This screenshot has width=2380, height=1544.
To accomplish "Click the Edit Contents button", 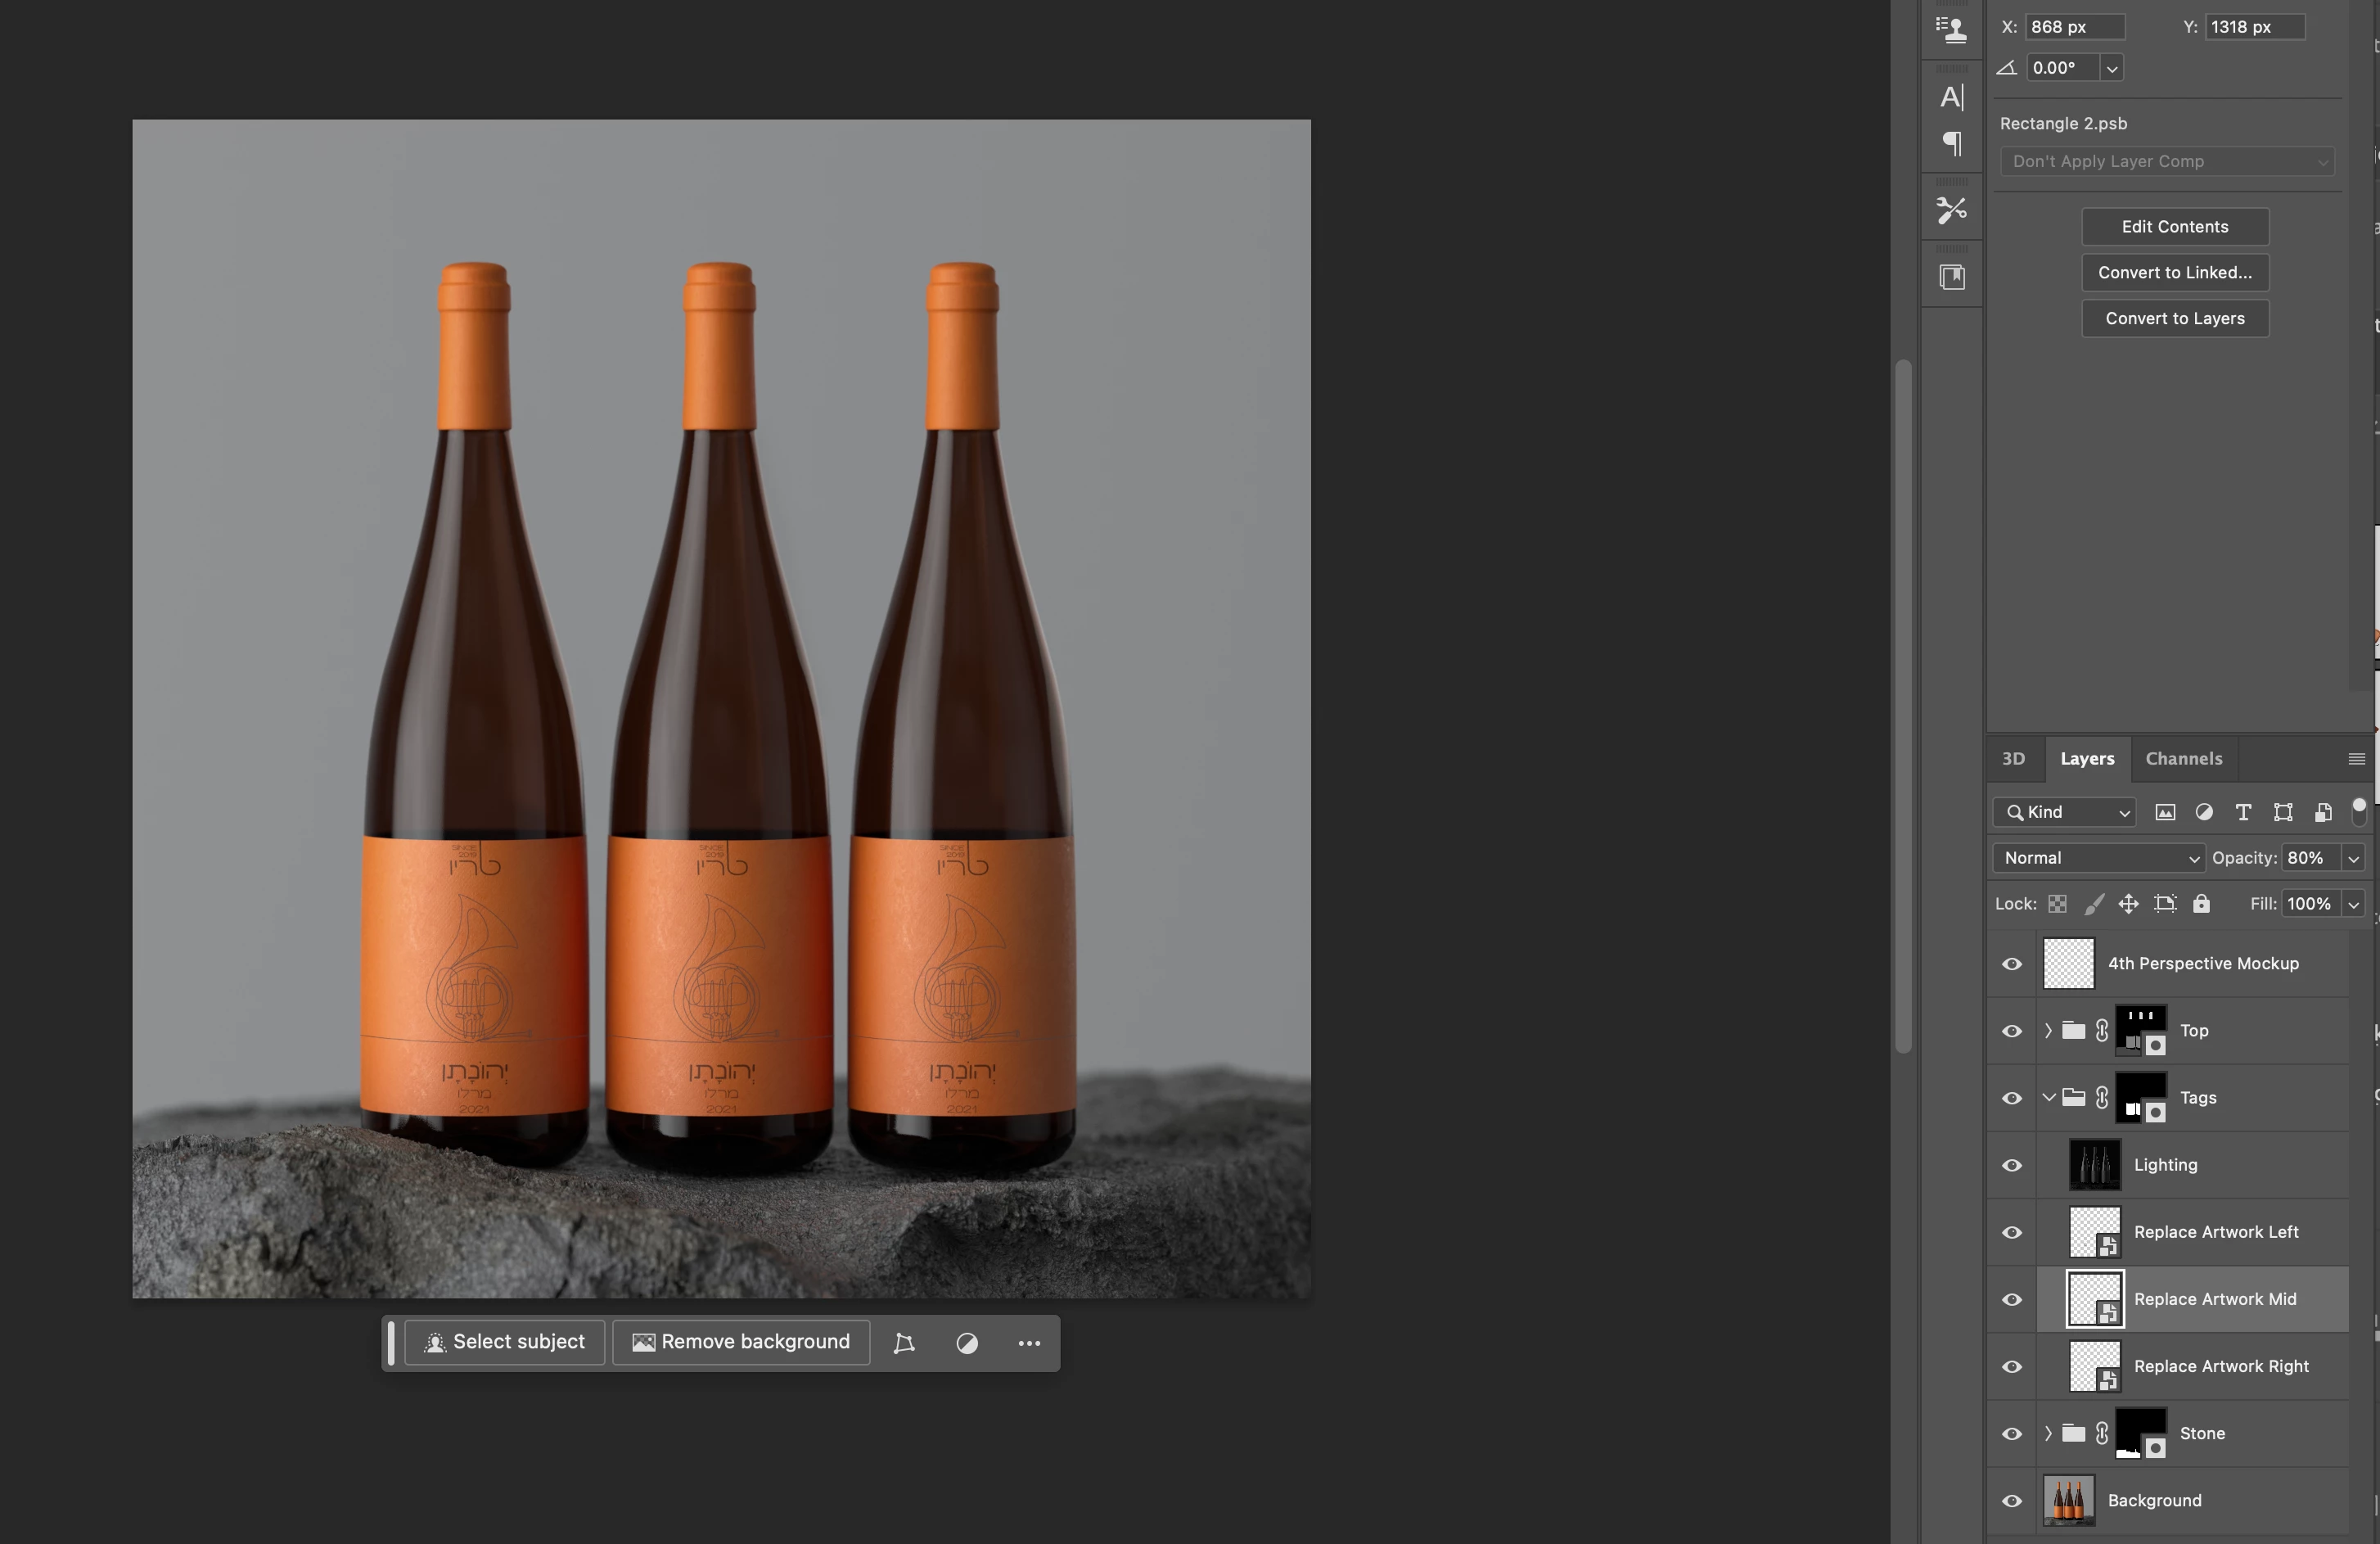I will pyautogui.click(x=2174, y=227).
